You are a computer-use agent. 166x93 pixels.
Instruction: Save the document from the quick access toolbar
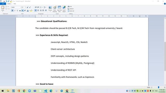pyautogui.click(x=4, y=1)
